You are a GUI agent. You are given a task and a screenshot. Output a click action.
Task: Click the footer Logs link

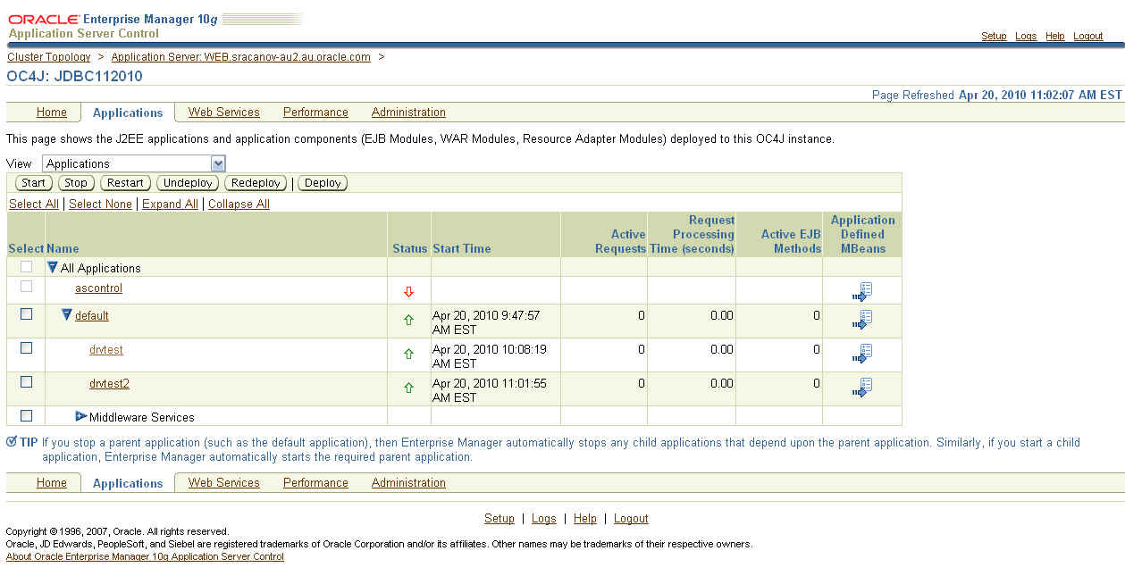pyautogui.click(x=544, y=518)
